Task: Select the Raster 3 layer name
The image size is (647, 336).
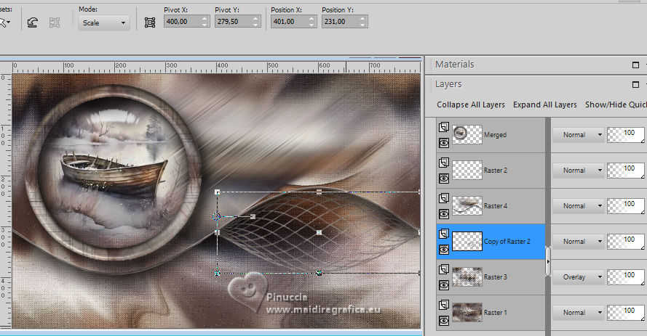Action: point(496,277)
